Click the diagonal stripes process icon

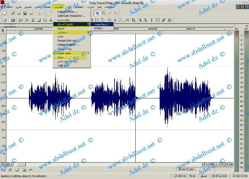click(164, 20)
